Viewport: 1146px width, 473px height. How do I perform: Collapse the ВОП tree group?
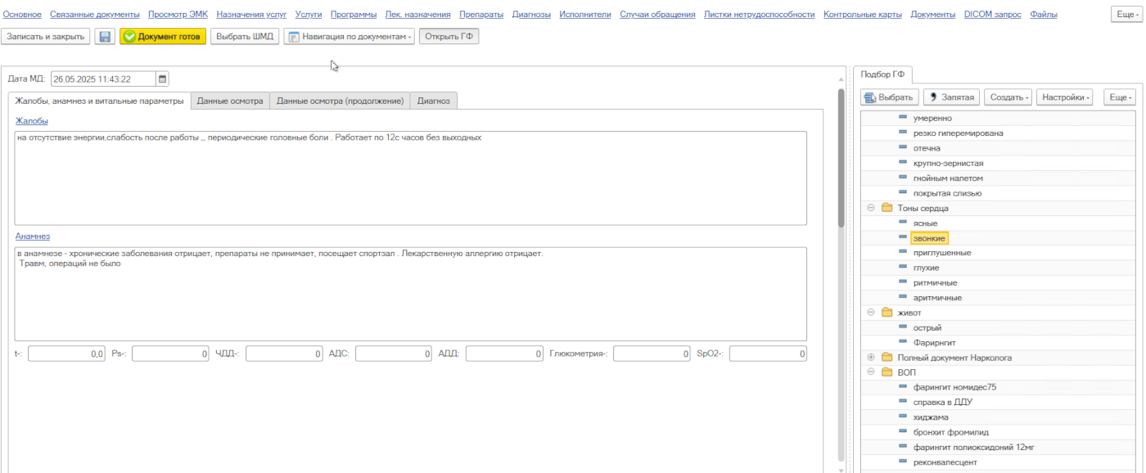coord(871,372)
